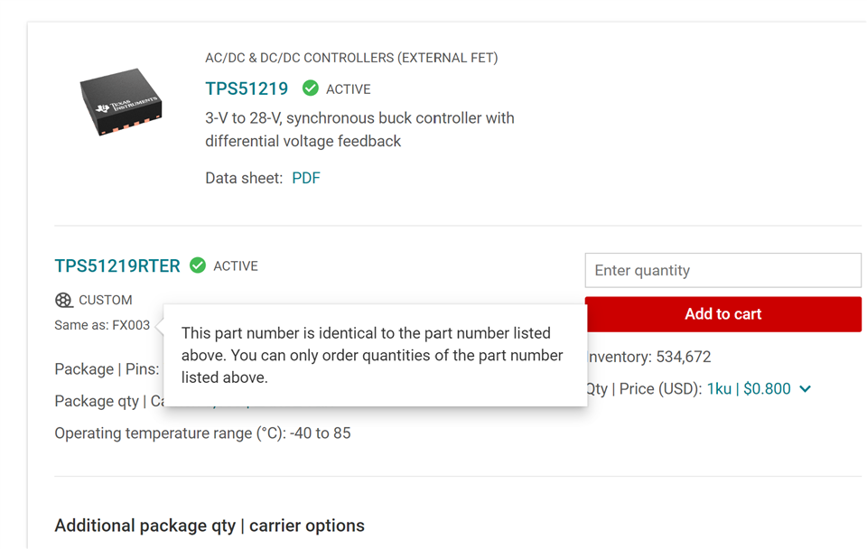Click the TPS51219 chip product image

pyautogui.click(x=122, y=102)
